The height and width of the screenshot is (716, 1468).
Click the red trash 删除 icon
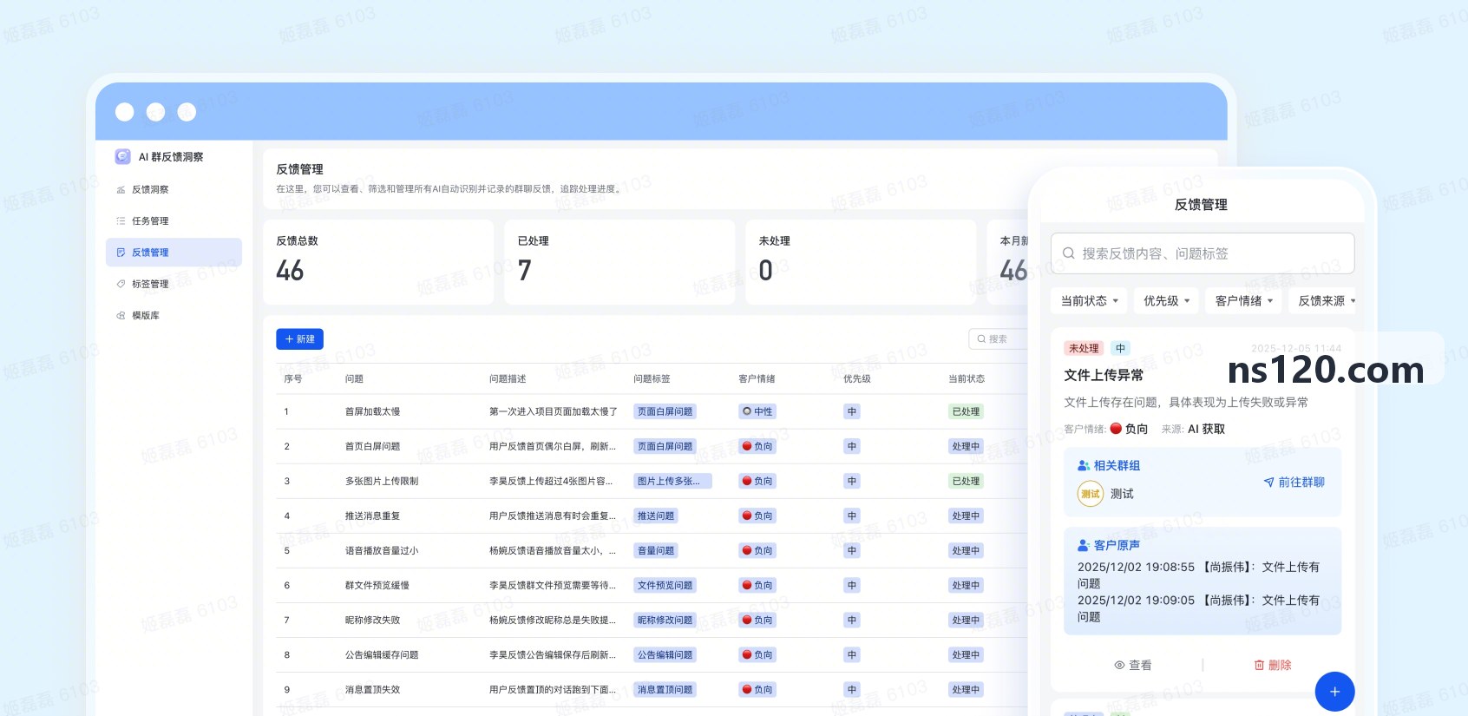[x=1259, y=666]
